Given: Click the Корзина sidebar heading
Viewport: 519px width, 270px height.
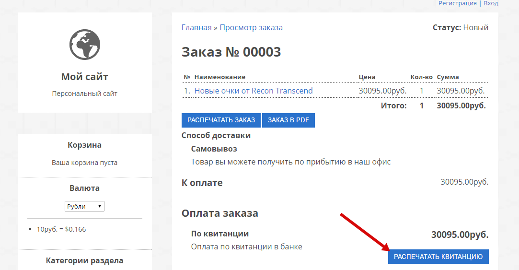Looking at the screenshot, I should click(85, 145).
